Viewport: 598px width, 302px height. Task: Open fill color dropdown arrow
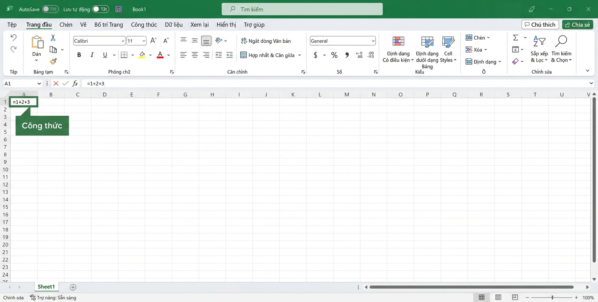[150, 55]
